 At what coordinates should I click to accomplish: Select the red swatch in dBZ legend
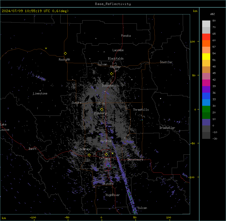(206, 37)
